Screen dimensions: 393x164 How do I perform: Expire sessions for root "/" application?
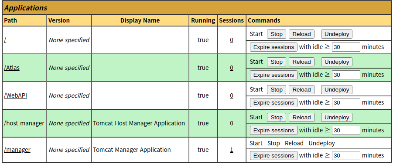tap(273, 47)
